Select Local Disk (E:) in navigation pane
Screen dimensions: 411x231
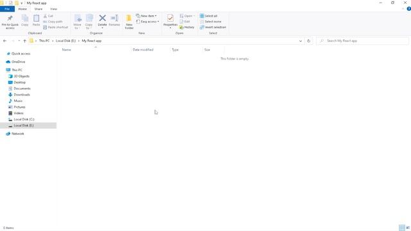tap(24, 126)
